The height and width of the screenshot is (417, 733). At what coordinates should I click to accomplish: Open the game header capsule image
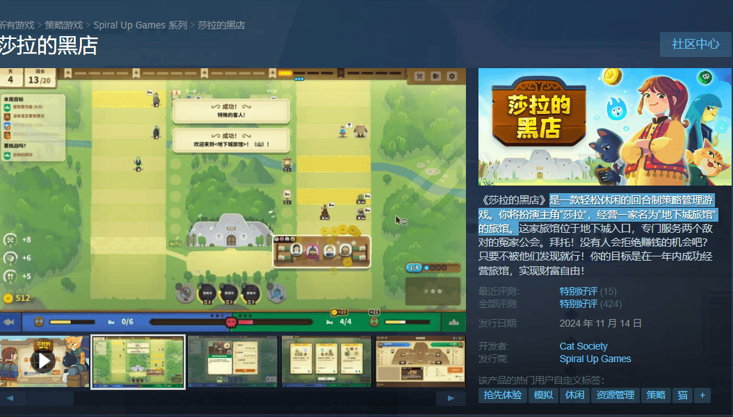pos(605,127)
